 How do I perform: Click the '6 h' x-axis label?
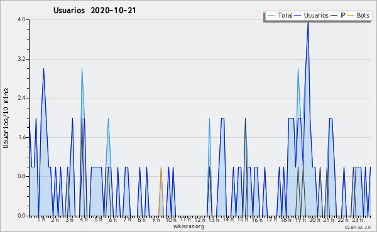click(x=112, y=220)
